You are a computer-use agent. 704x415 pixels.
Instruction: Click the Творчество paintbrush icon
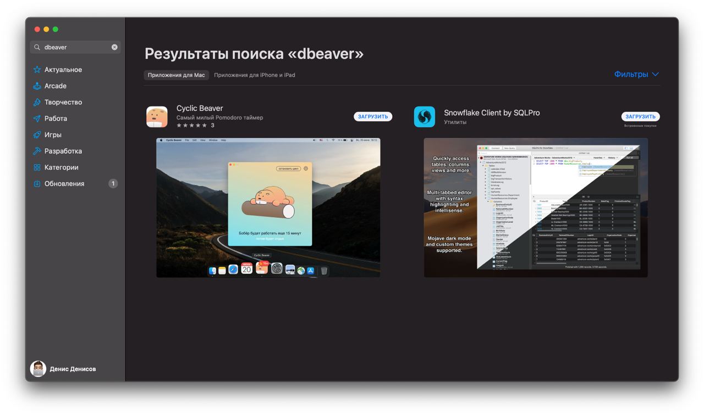tap(37, 102)
